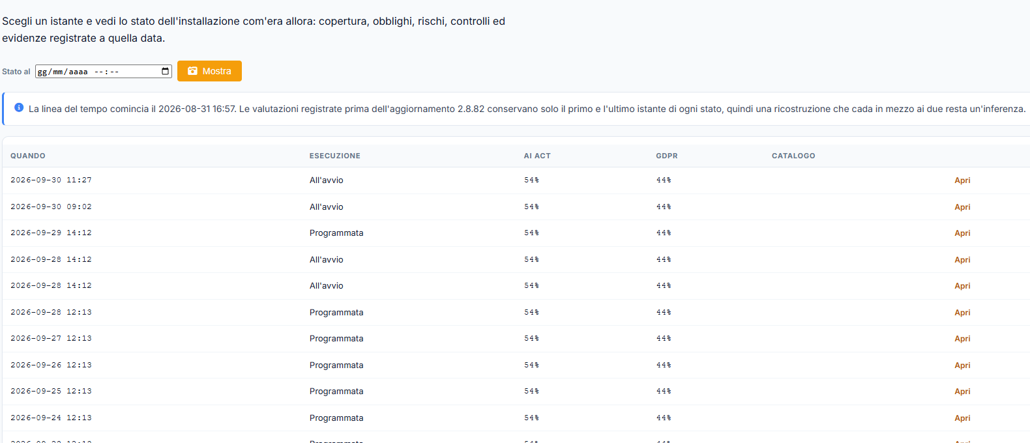Open the 2026-09-27 12:13 row with Apri
Screen dimensions: 1030x443
tap(962, 339)
